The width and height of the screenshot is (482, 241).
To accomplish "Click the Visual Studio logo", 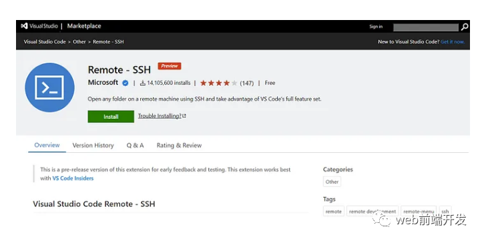I will pyautogui.click(x=39, y=26).
